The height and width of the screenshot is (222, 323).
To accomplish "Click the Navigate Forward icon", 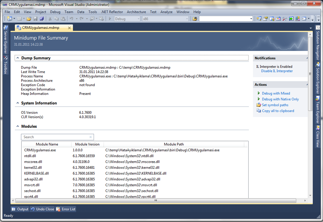I will pos(101,19).
